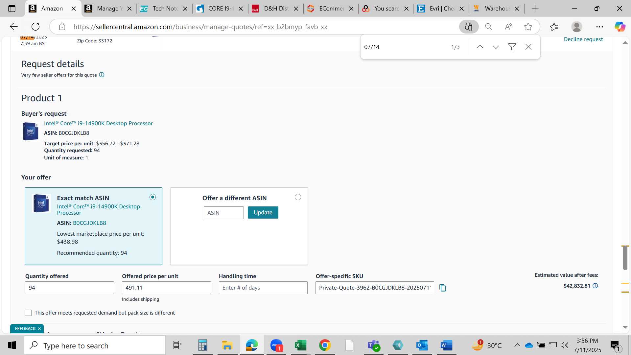Open Excel from taskbar
Image resolution: width=631 pixels, height=355 pixels.
tap(300, 345)
